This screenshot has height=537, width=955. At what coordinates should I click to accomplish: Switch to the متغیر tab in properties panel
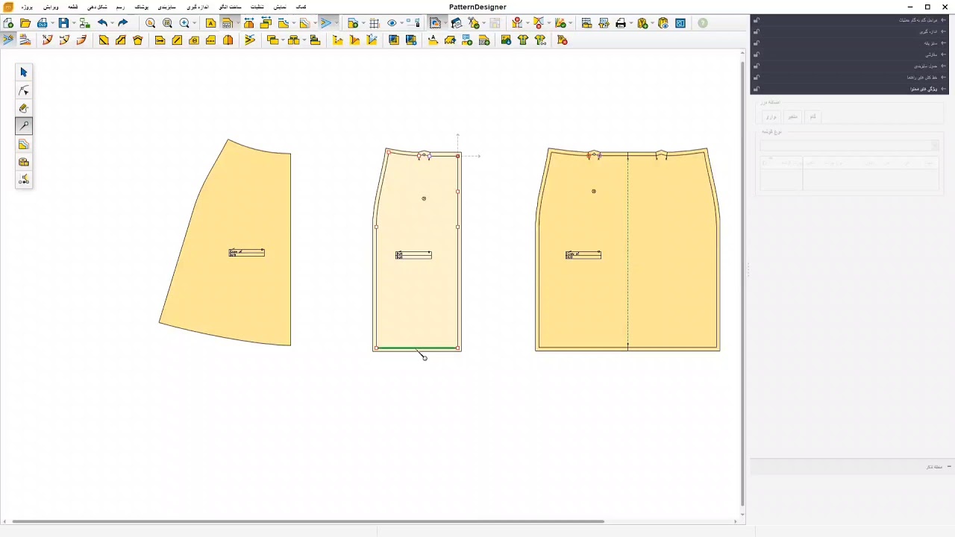tap(792, 116)
